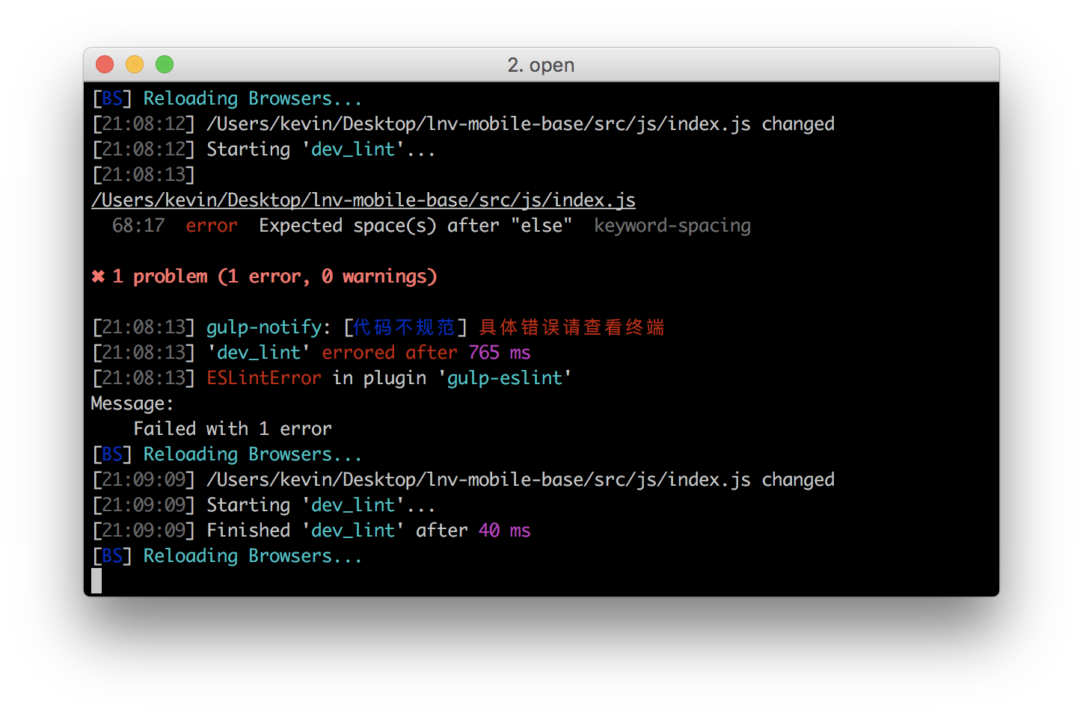Click the yellow minimize window button
This screenshot has width=1083, height=716.
pos(135,65)
